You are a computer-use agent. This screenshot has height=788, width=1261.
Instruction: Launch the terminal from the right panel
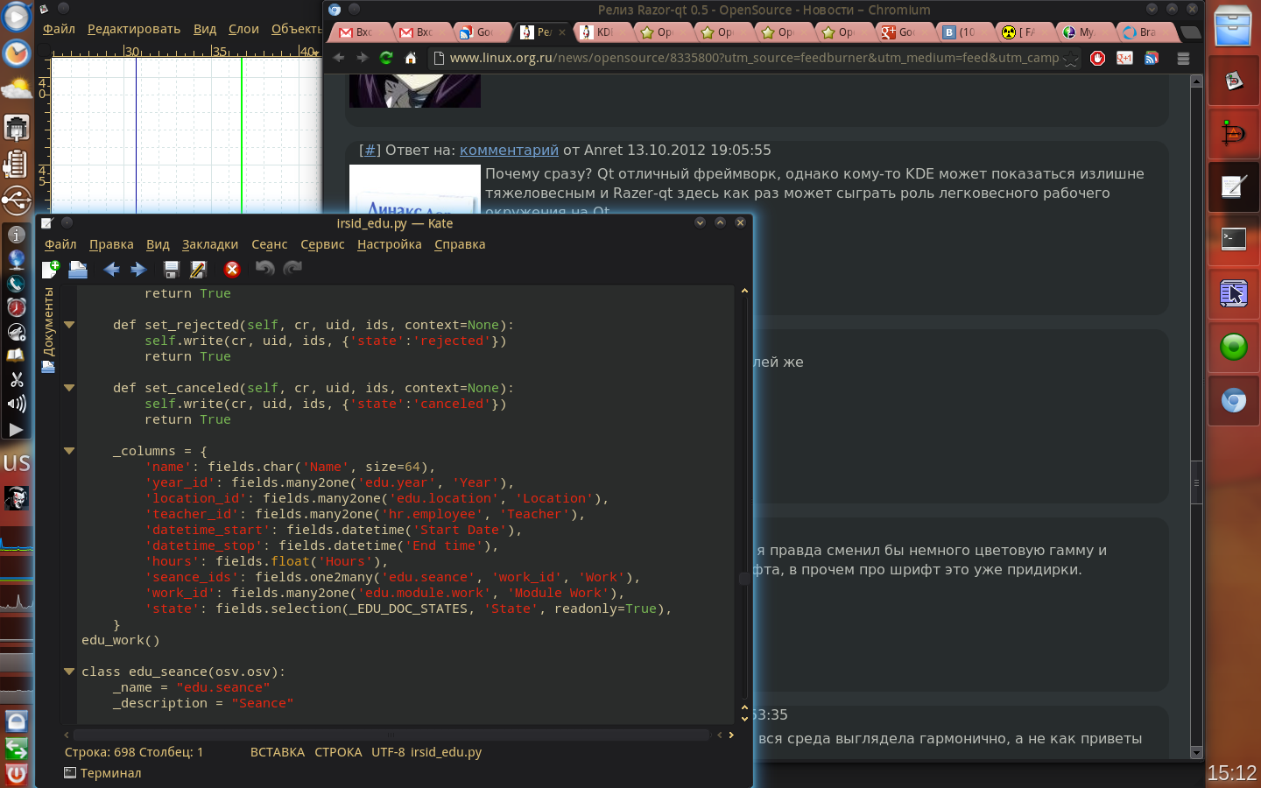pyautogui.click(x=1233, y=237)
